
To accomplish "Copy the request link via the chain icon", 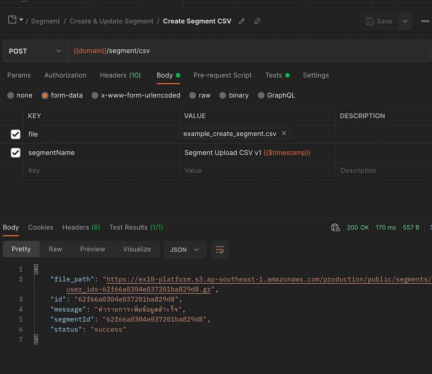I will [257, 21].
